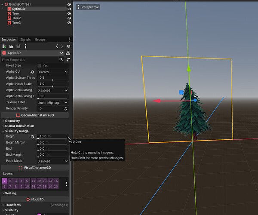Go to previous edited object
This screenshot has height=215, width=258.
pos(57,46)
